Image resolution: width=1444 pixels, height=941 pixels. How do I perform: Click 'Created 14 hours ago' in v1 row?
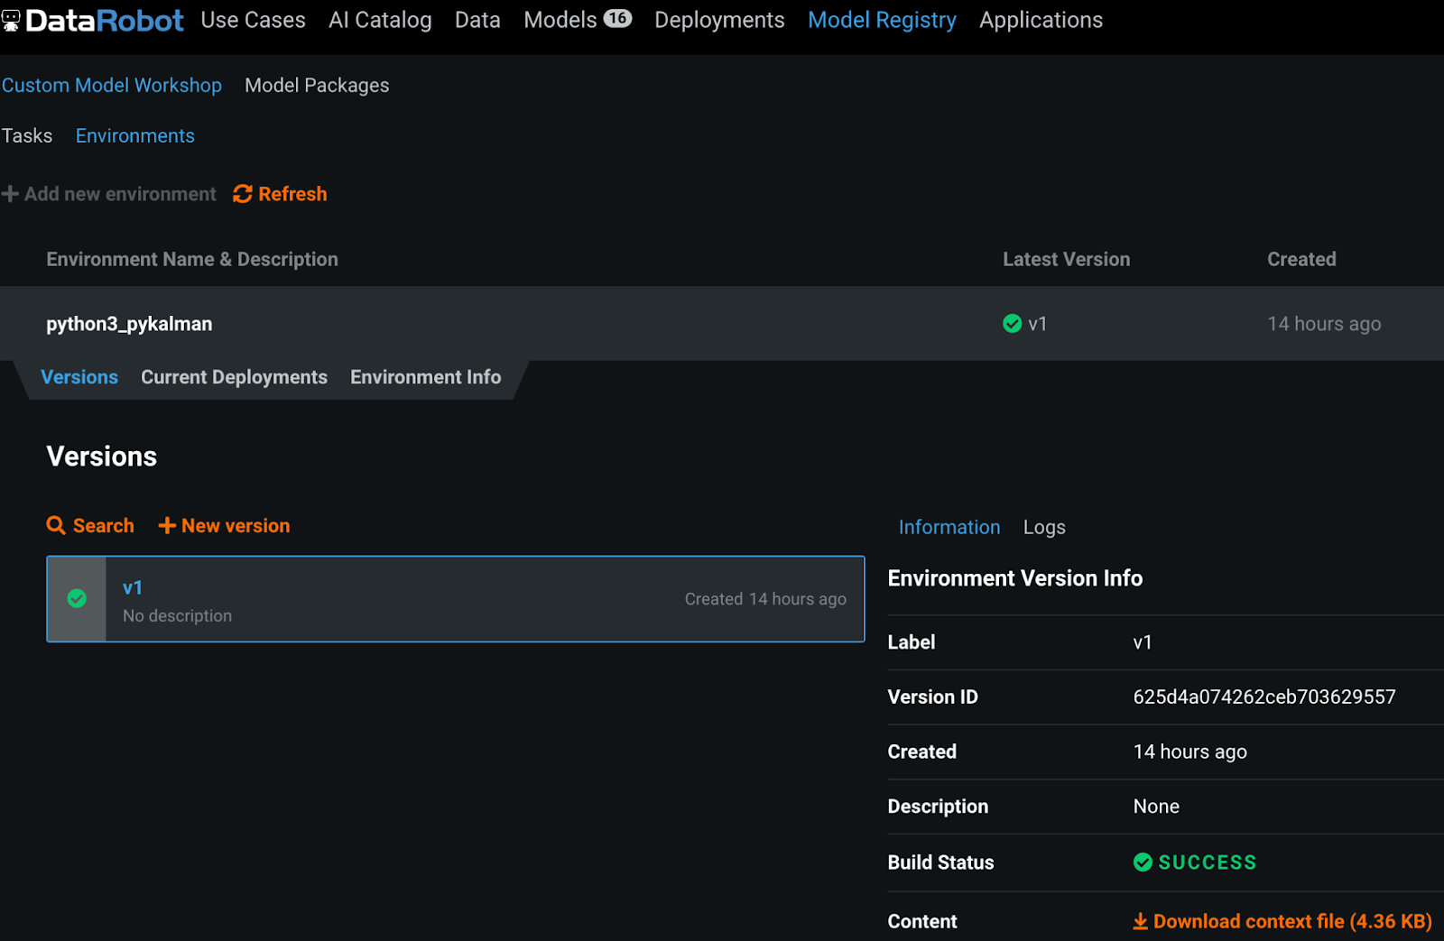click(x=765, y=599)
